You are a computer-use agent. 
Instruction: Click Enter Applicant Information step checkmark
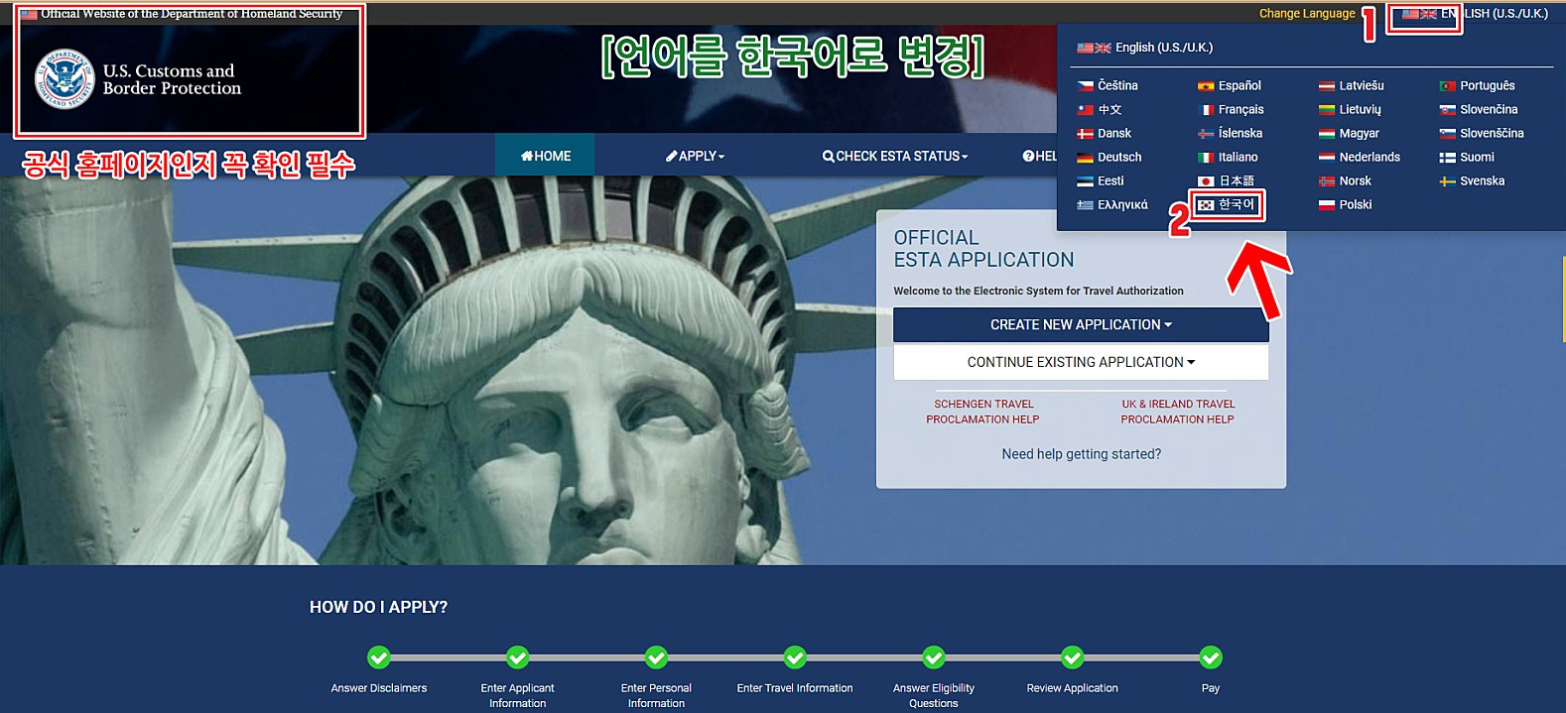tap(518, 657)
